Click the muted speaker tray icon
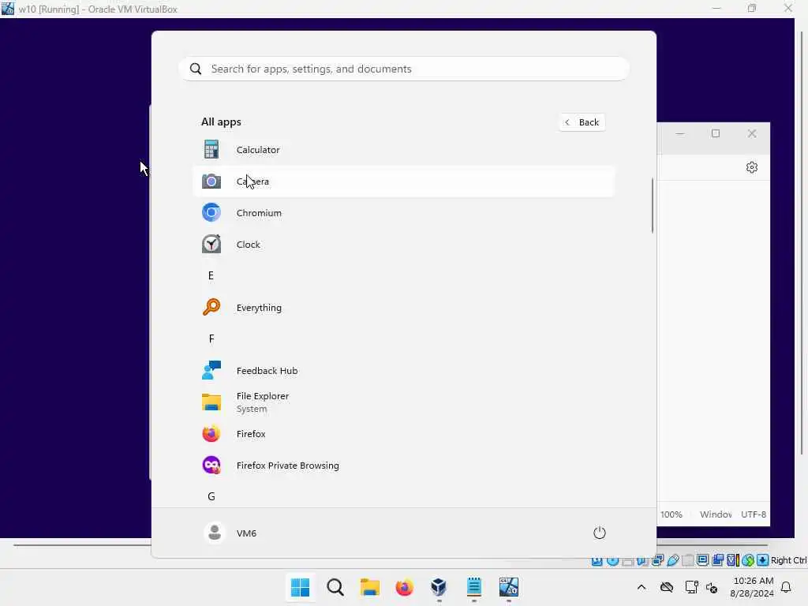 (x=712, y=587)
